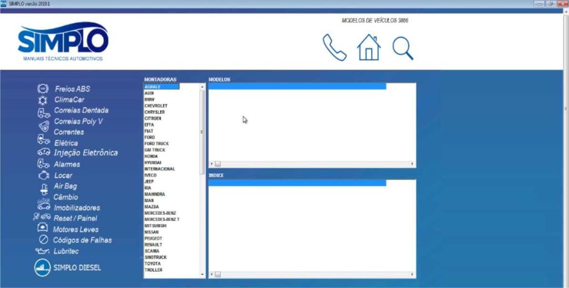The height and width of the screenshot is (288, 569).
Task: Click the Códigos de Falhas icon
Action: (x=43, y=240)
